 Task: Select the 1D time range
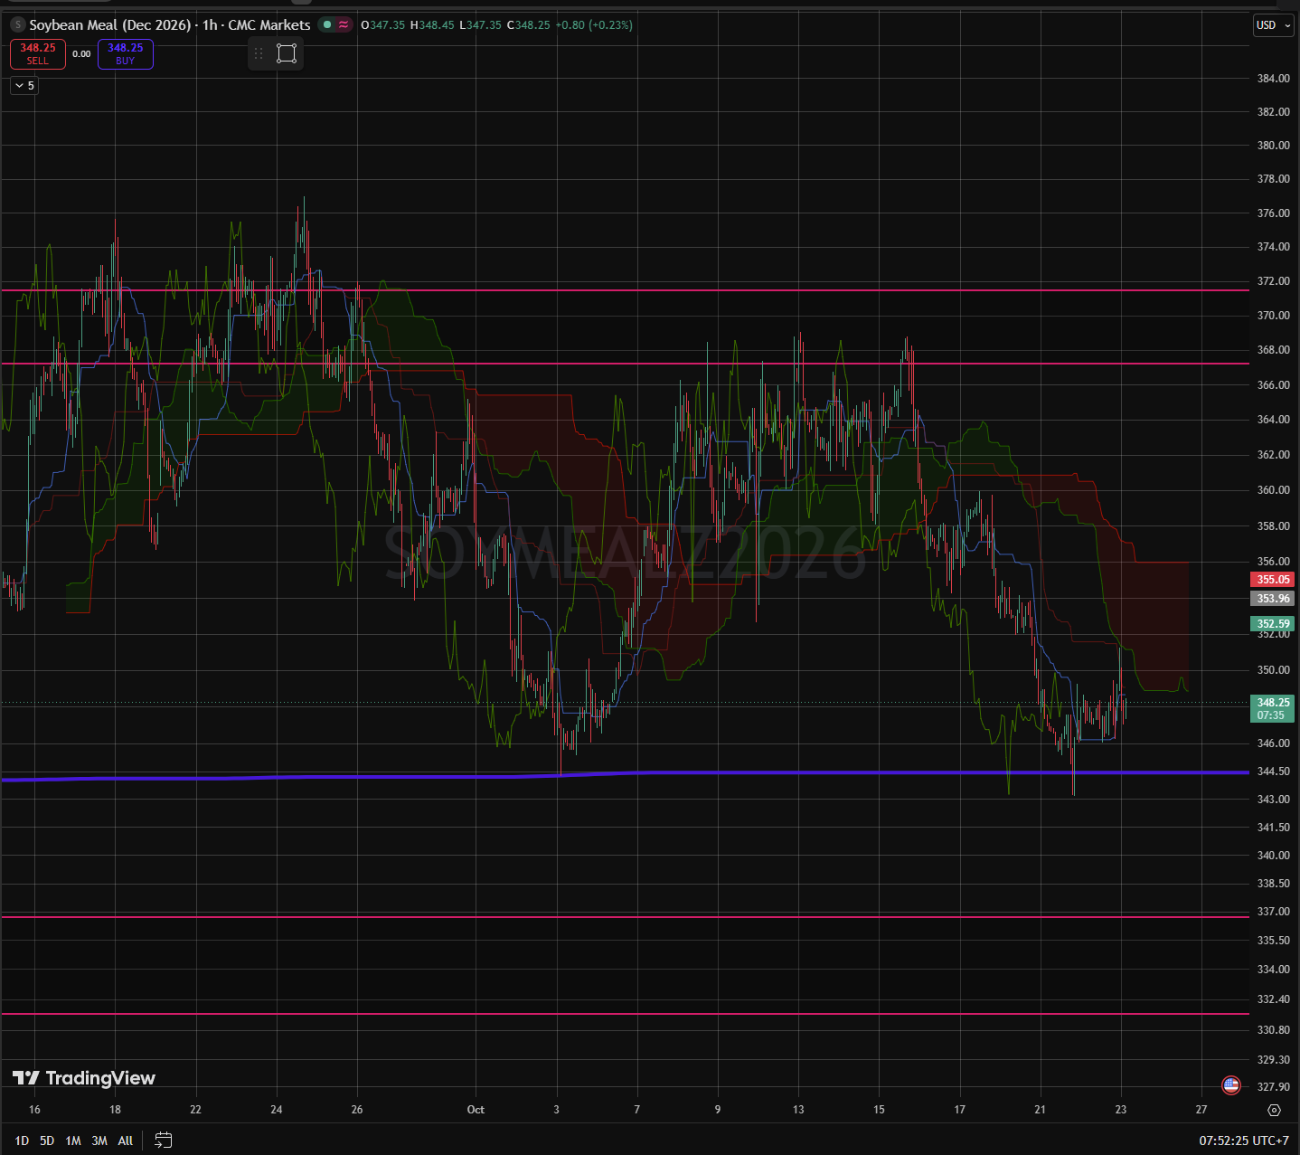22,1141
